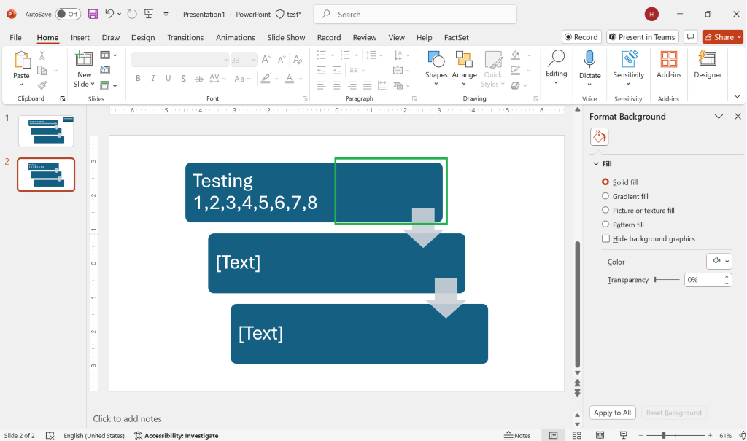Switch to the Design tab
Image resolution: width=747 pixels, height=441 pixels.
pyautogui.click(x=143, y=37)
